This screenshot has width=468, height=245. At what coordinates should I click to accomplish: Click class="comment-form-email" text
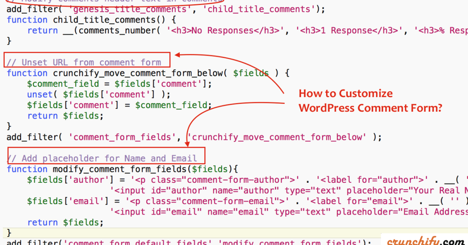point(213,201)
